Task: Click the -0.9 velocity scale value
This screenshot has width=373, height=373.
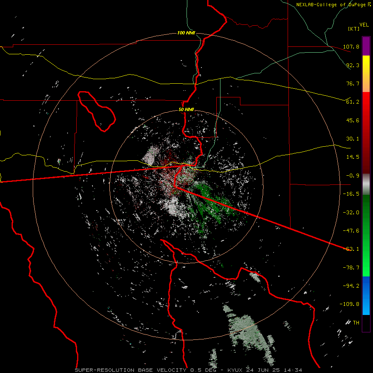Action: tap(353, 176)
